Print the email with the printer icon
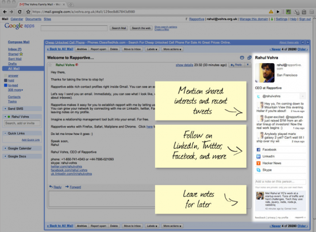The width and height of the screenshot is (316, 232). [242, 58]
